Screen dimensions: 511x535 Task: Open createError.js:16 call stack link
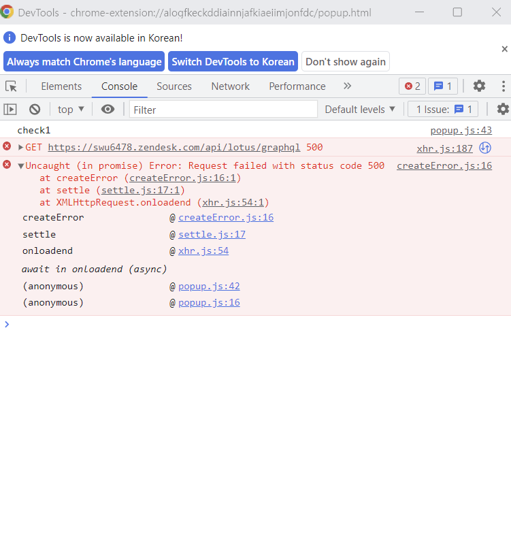(226, 217)
